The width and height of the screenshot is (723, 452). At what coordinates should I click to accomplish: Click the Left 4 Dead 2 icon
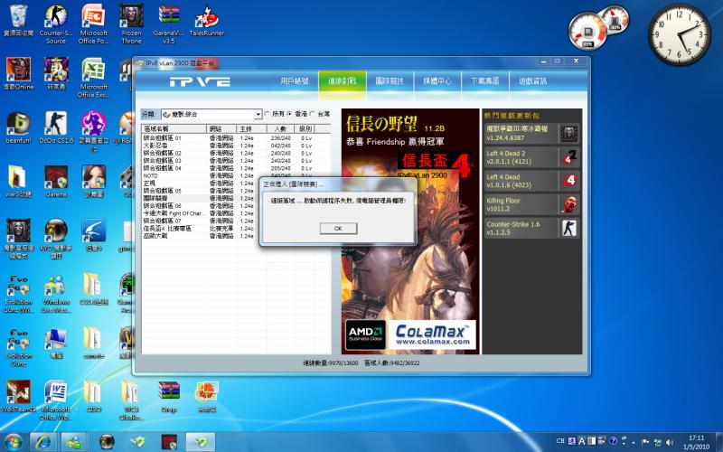tap(568, 157)
